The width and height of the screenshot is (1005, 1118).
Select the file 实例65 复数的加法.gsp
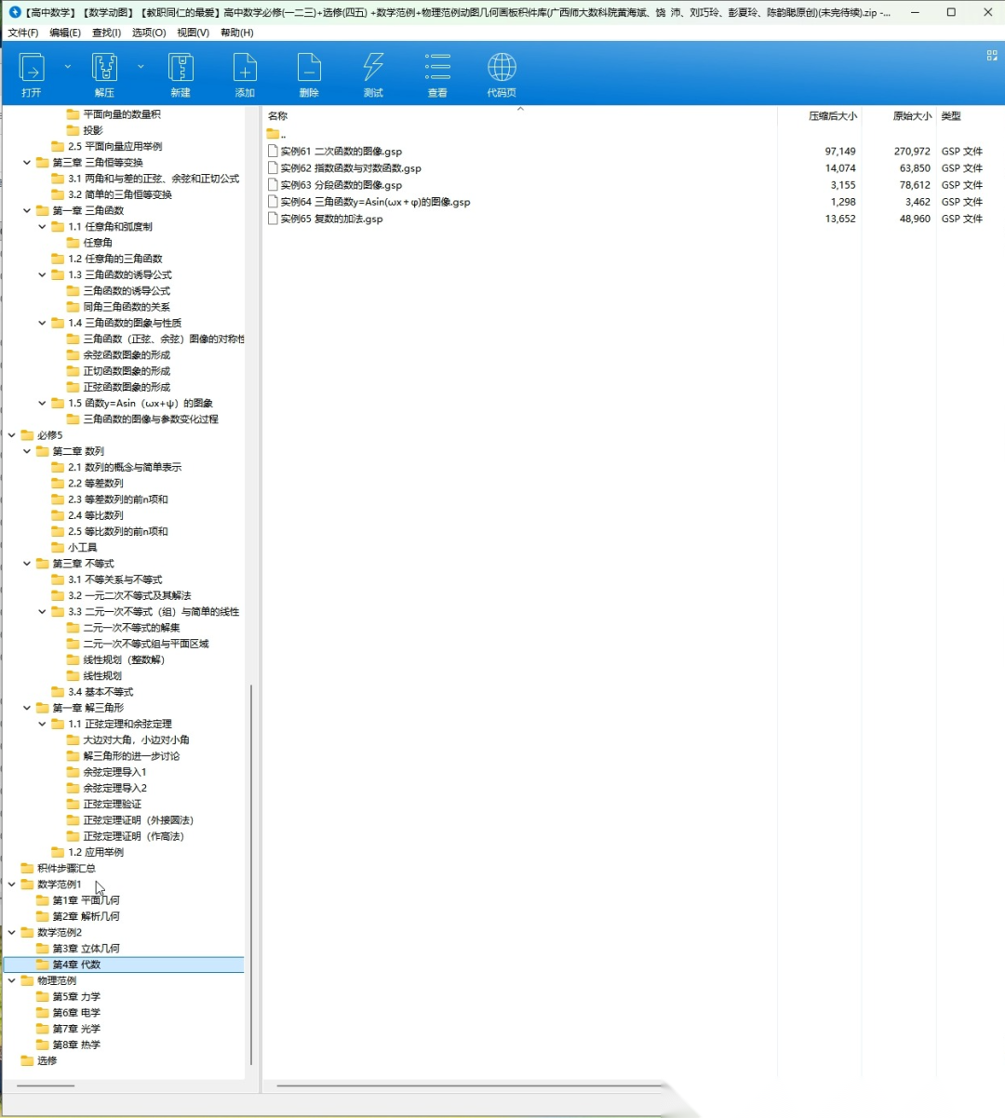pyautogui.click(x=331, y=219)
